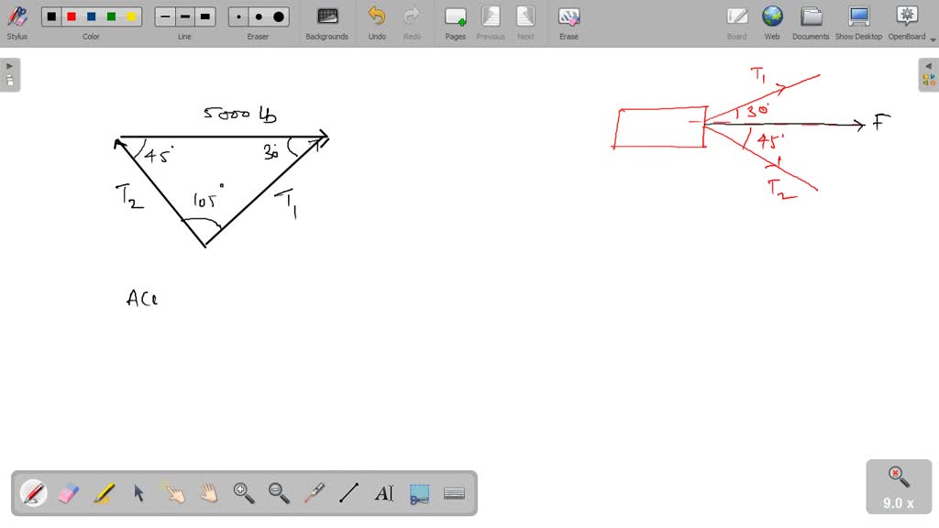
Task: Select the Pen tool in bottom palette
Action: coord(33,493)
